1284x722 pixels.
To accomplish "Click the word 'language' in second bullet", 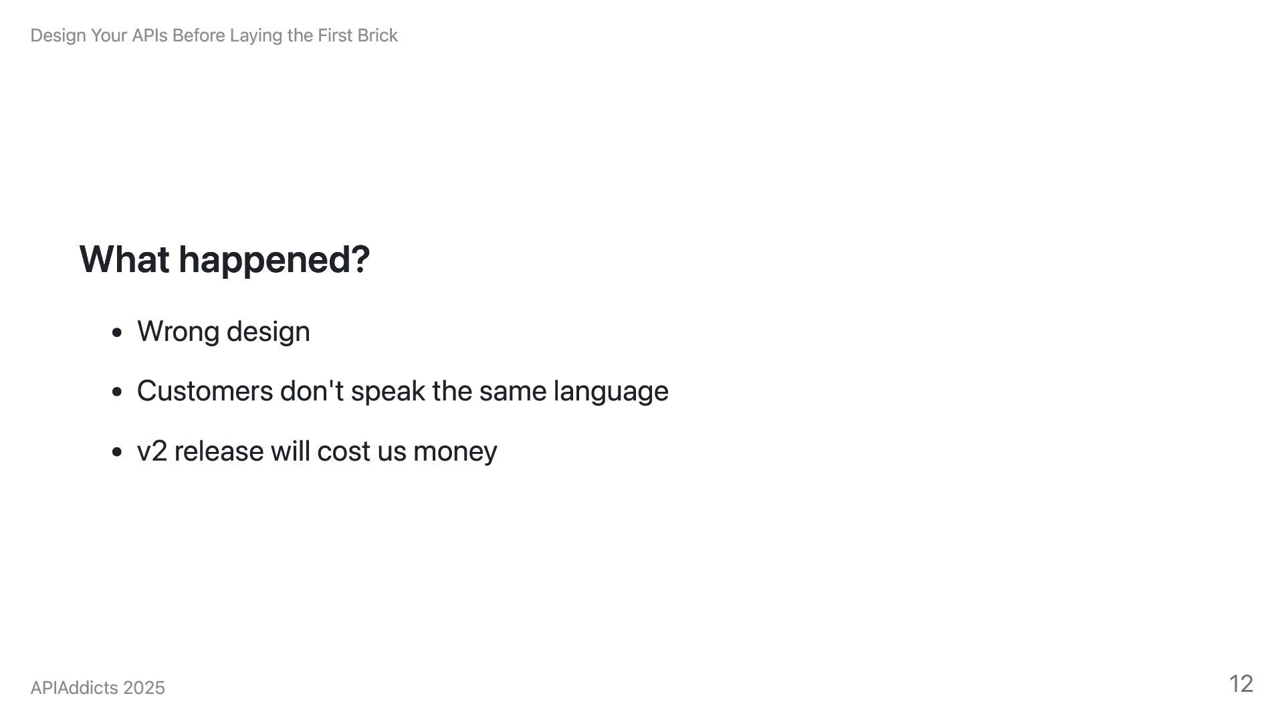I will 611,392.
